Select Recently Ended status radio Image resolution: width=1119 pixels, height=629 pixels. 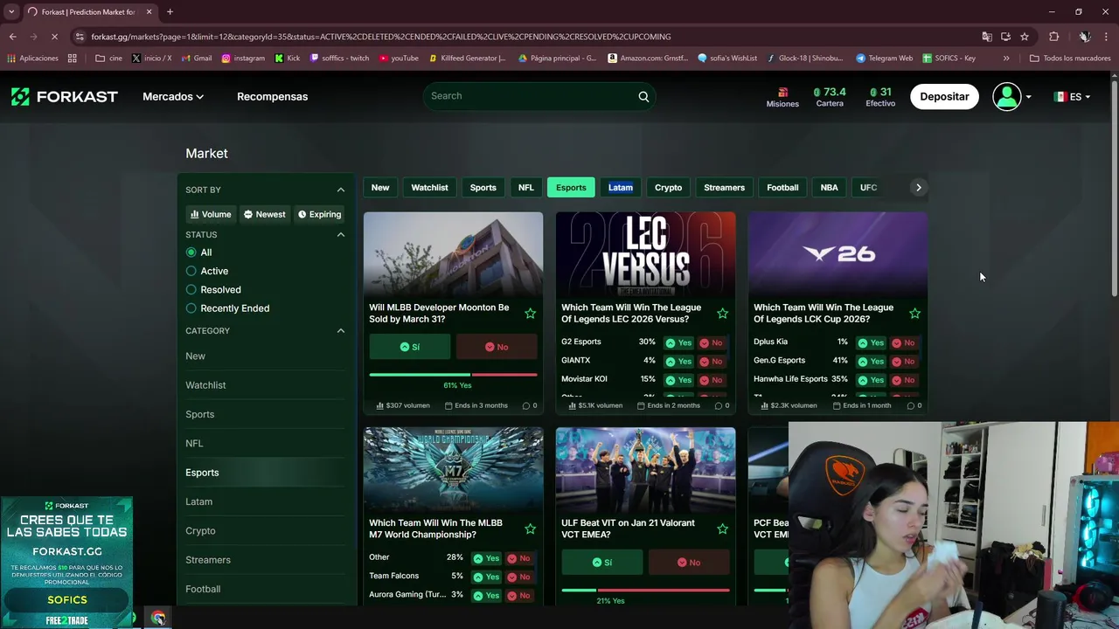point(191,308)
